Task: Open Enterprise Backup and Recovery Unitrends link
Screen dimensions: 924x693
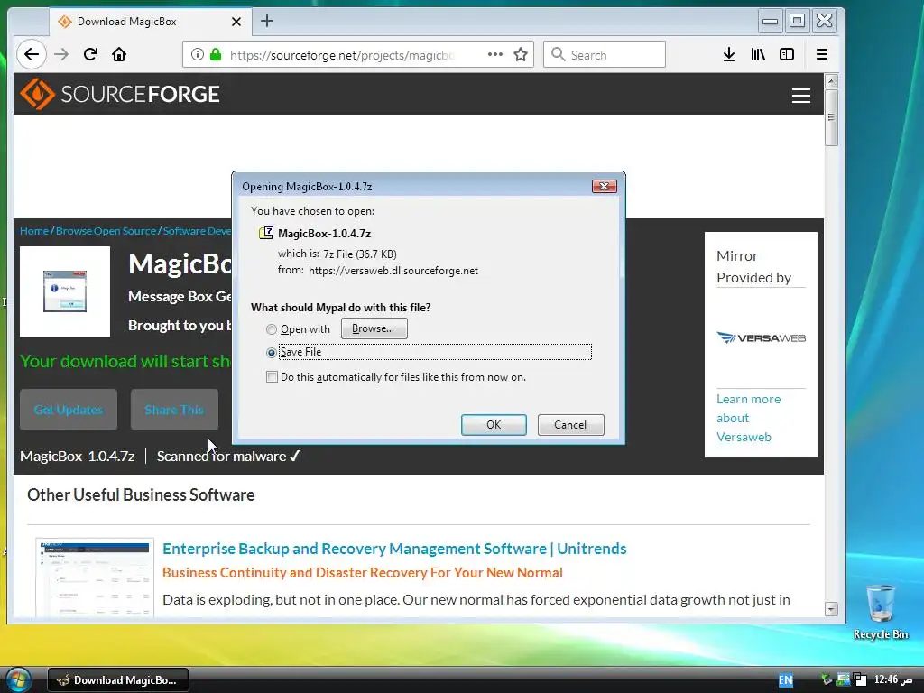Action: 394,549
